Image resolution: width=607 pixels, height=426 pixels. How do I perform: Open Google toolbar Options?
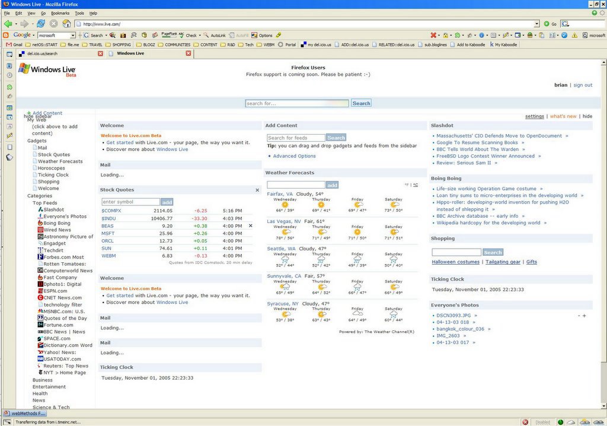tap(262, 35)
